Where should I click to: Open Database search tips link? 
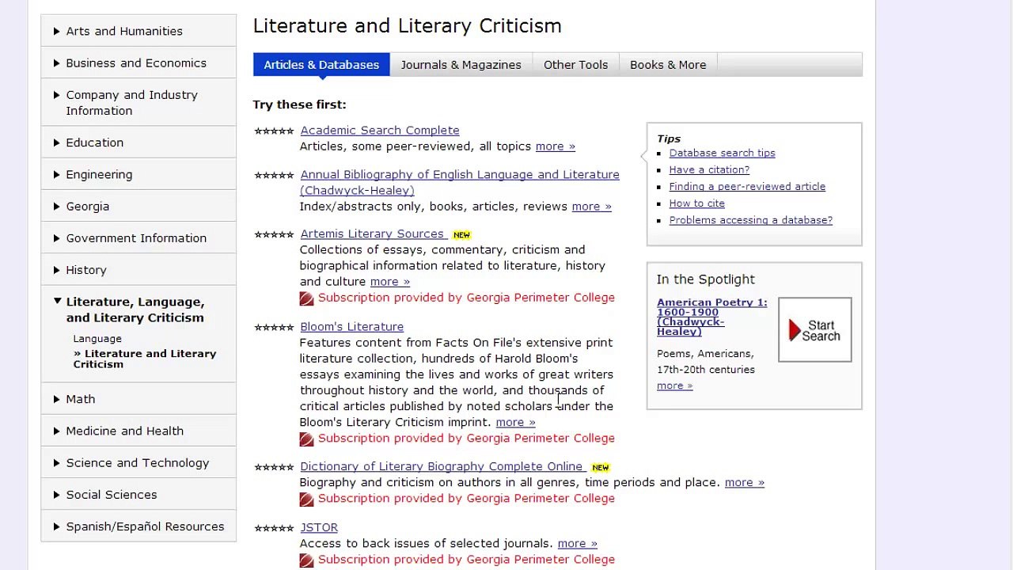pyautogui.click(x=722, y=153)
